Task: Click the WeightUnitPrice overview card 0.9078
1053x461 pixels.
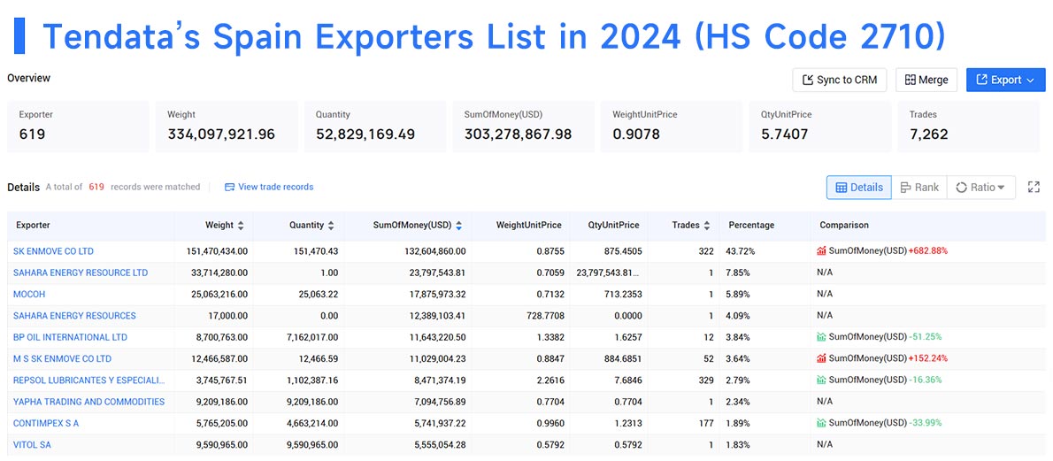Action: pyautogui.click(x=672, y=127)
